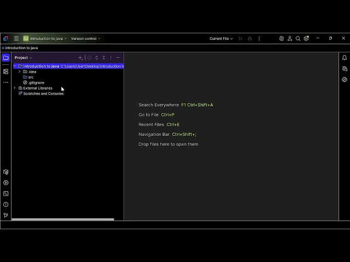Select the .gitignore file

tap(34, 82)
